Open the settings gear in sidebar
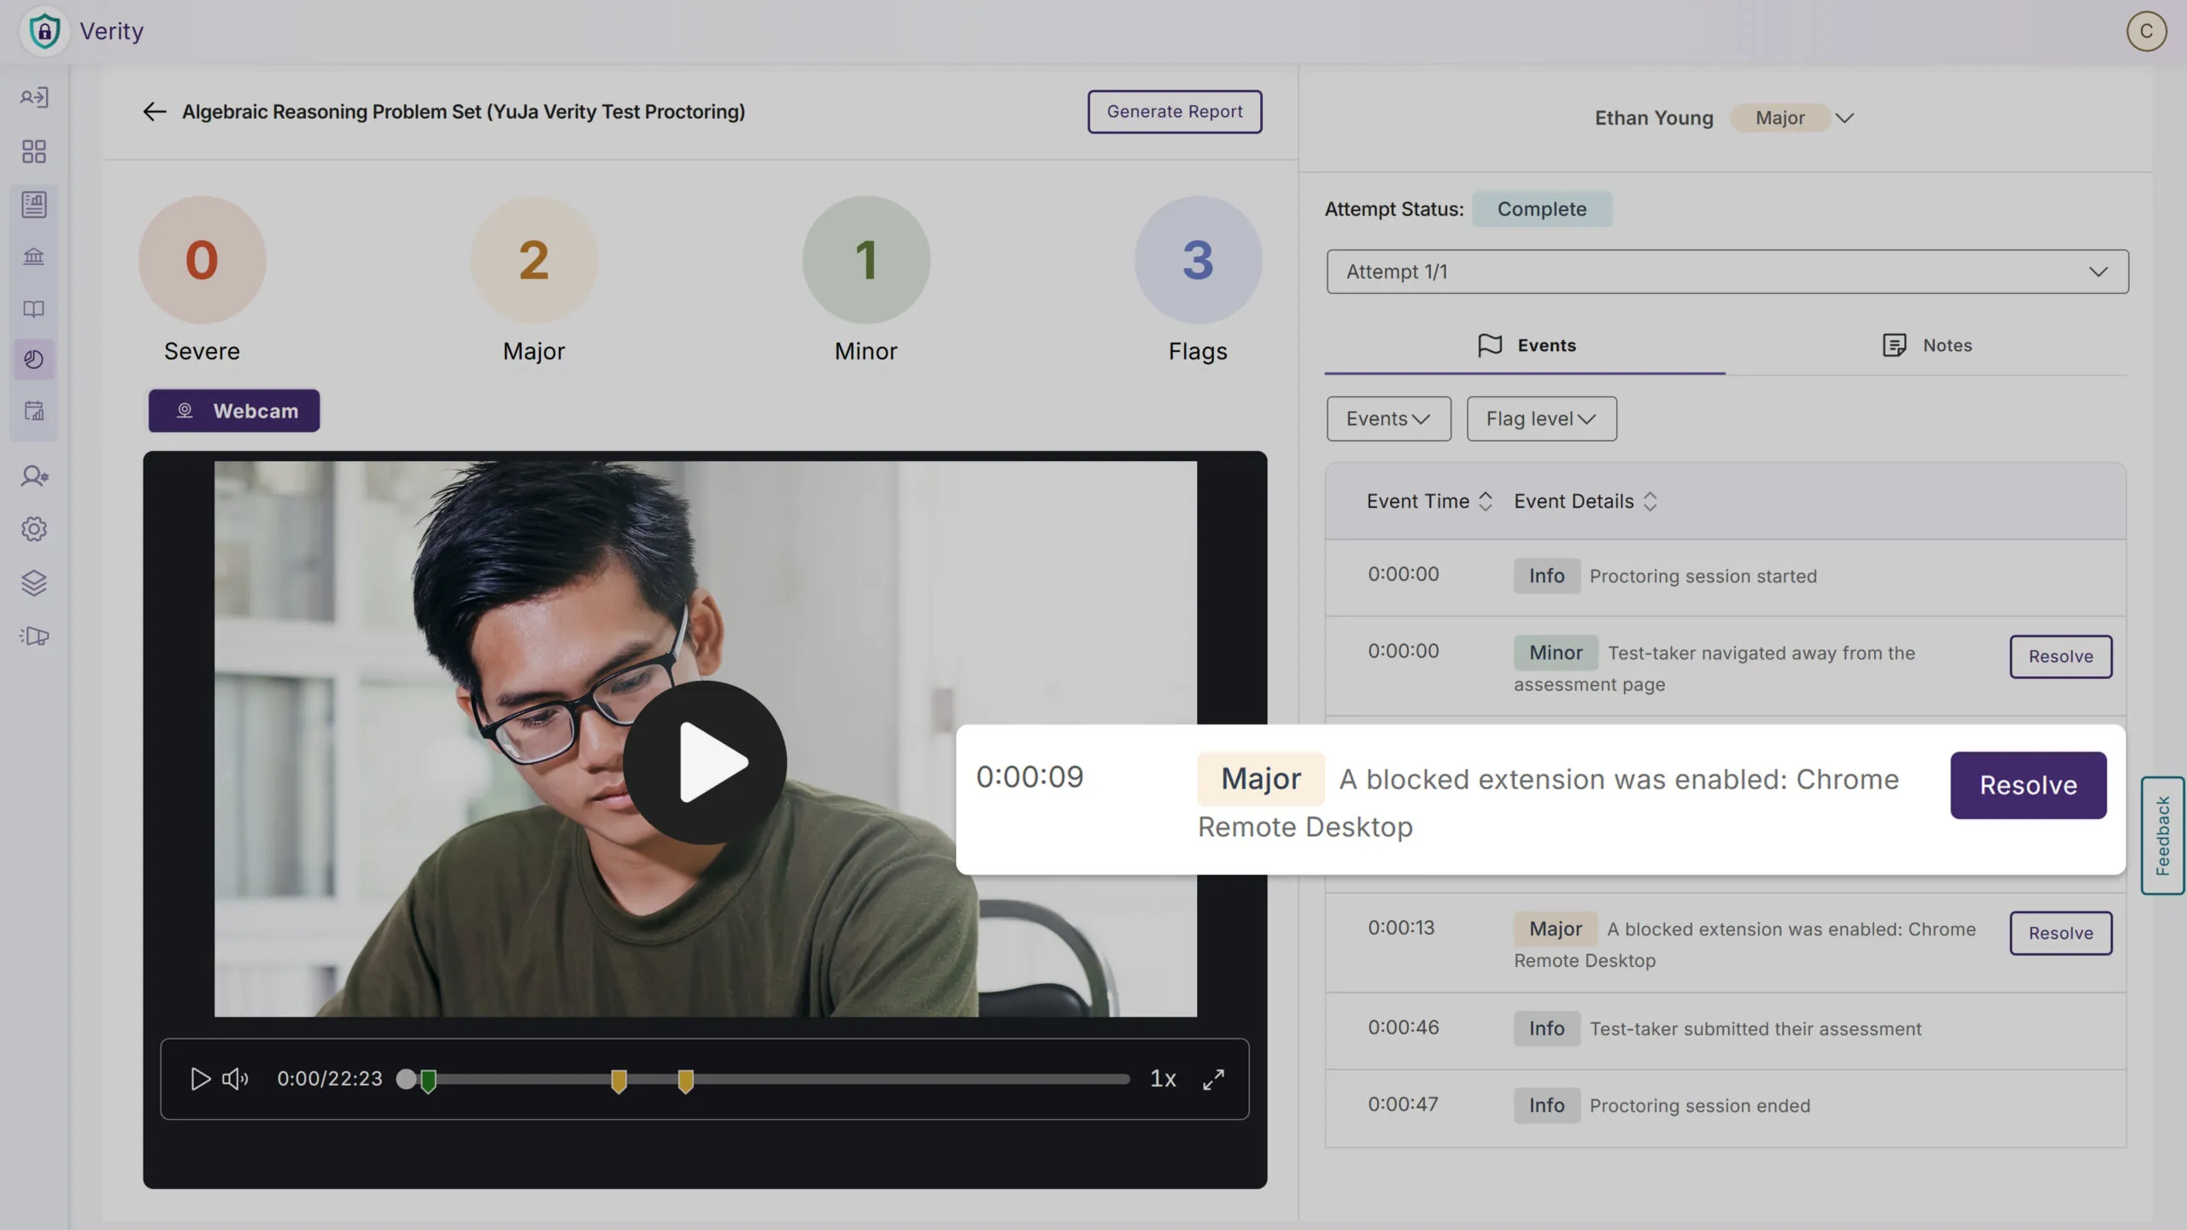 point(34,530)
